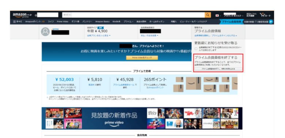Click the ¥ 52,003 total savings amount
This screenshot has width=285, height=138.
point(65,80)
